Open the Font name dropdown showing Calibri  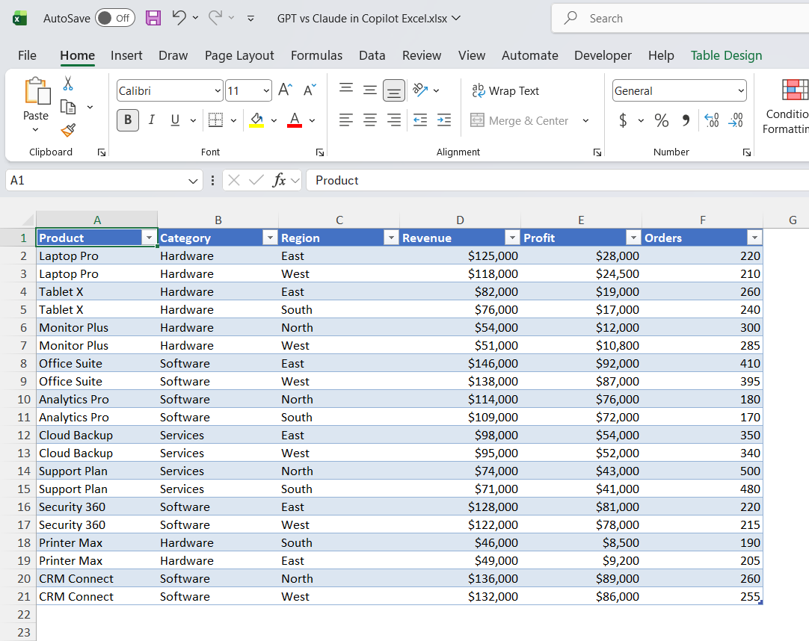click(218, 90)
